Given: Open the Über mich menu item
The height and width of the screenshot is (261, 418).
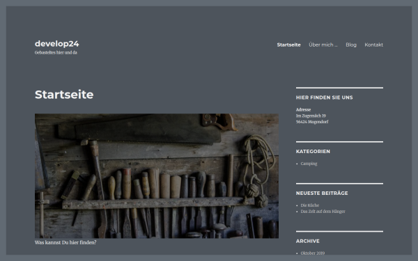Looking at the screenshot, I should pos(323,45).
